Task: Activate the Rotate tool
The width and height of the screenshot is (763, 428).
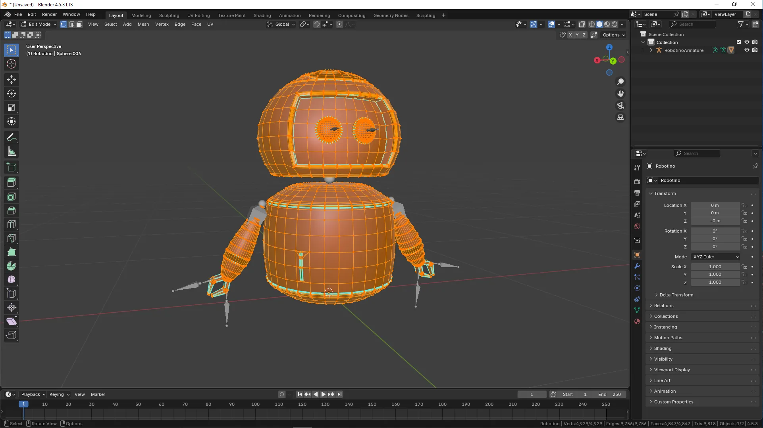Action: pyautogui.click(x=11, y=94)
